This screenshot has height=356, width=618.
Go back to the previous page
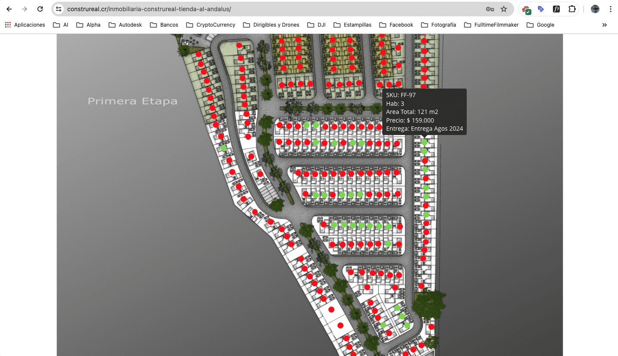9,9
